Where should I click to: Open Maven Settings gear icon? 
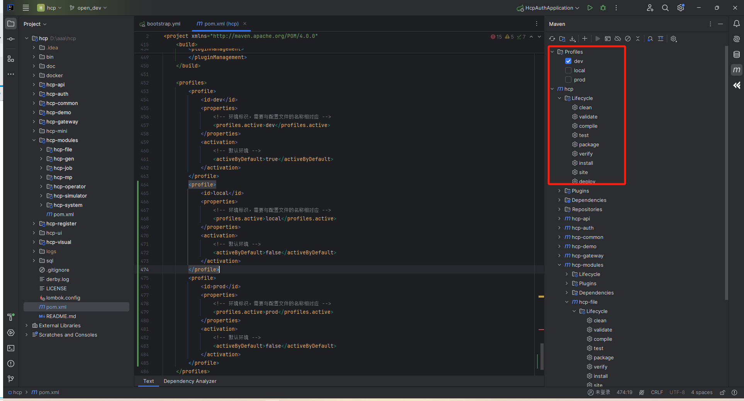point(674,39)
